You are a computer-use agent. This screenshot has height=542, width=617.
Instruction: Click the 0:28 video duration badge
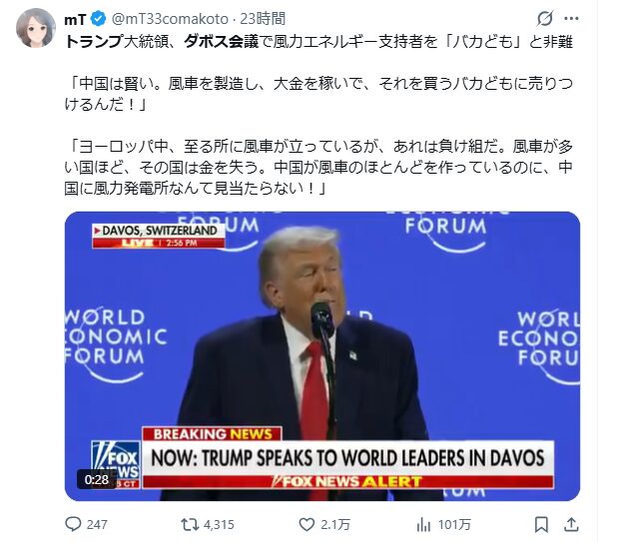(x=97, y=479)
